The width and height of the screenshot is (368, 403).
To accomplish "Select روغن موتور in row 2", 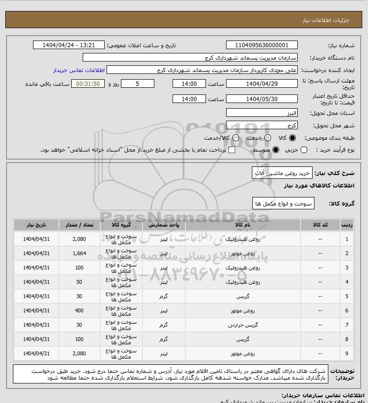I will [243, 253].
